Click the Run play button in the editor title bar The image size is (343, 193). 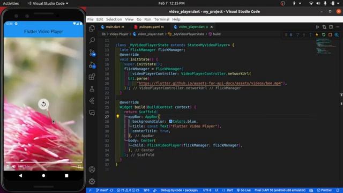317,27
